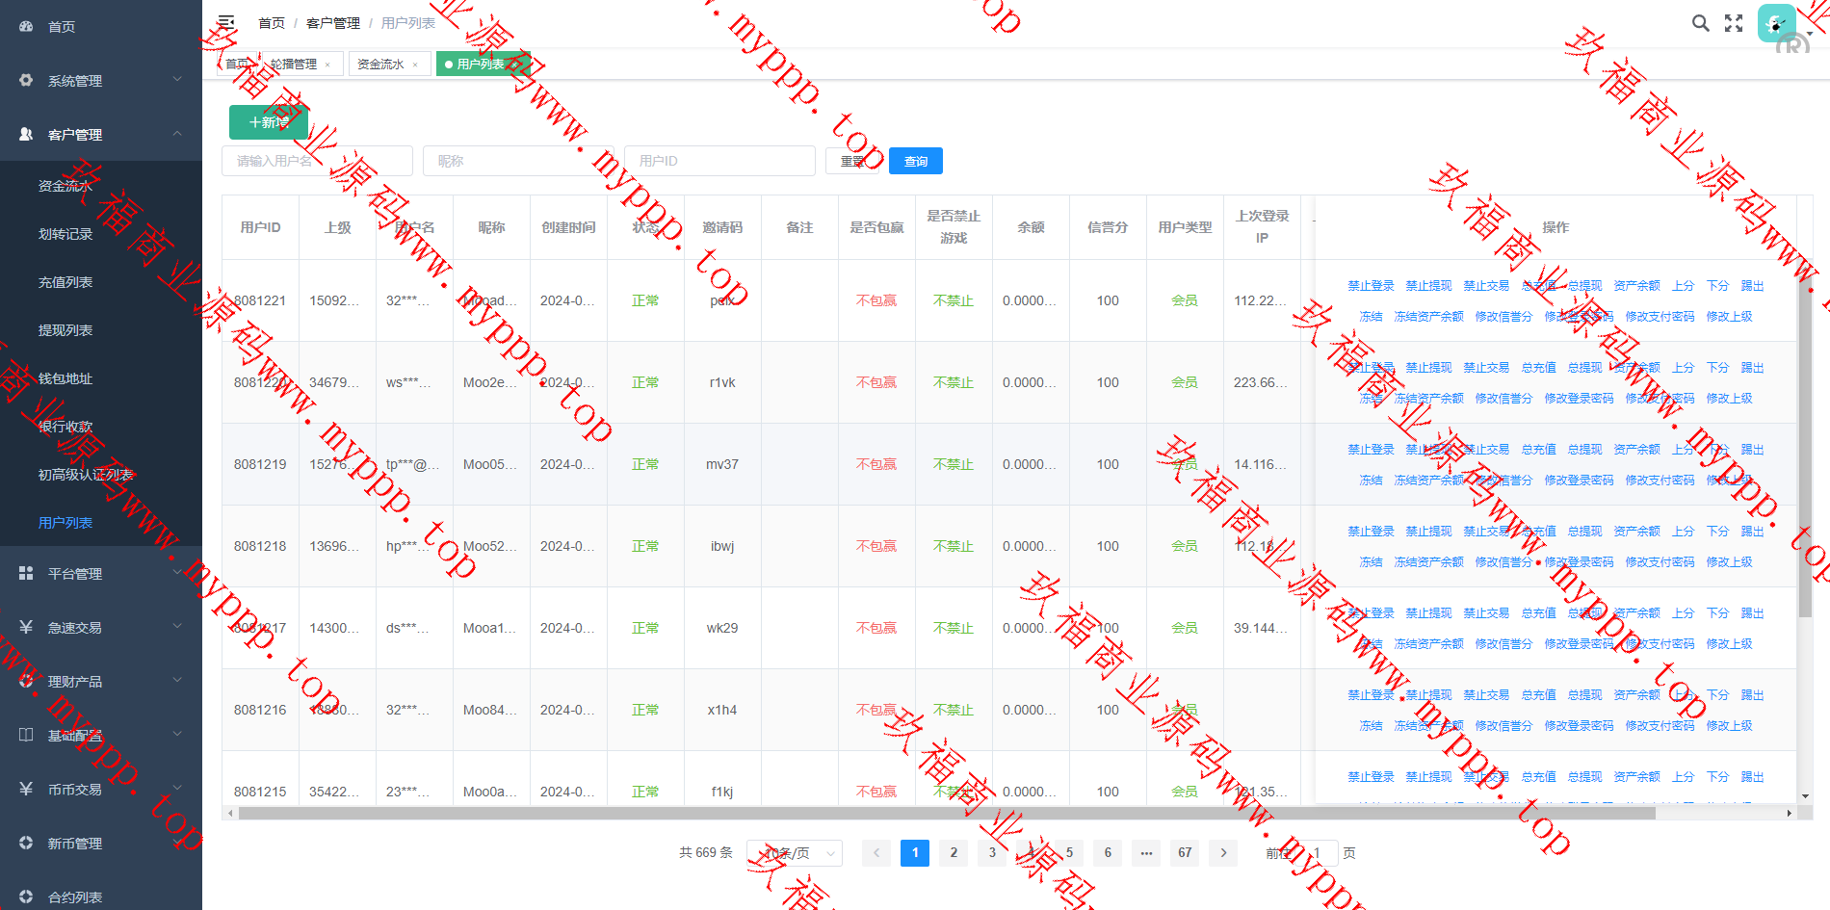The height and width of the screenshot is (910, 1830).
Task: Toggle fullscreen mode icon
Action: pyautogui.click(x=1734, y=23)
